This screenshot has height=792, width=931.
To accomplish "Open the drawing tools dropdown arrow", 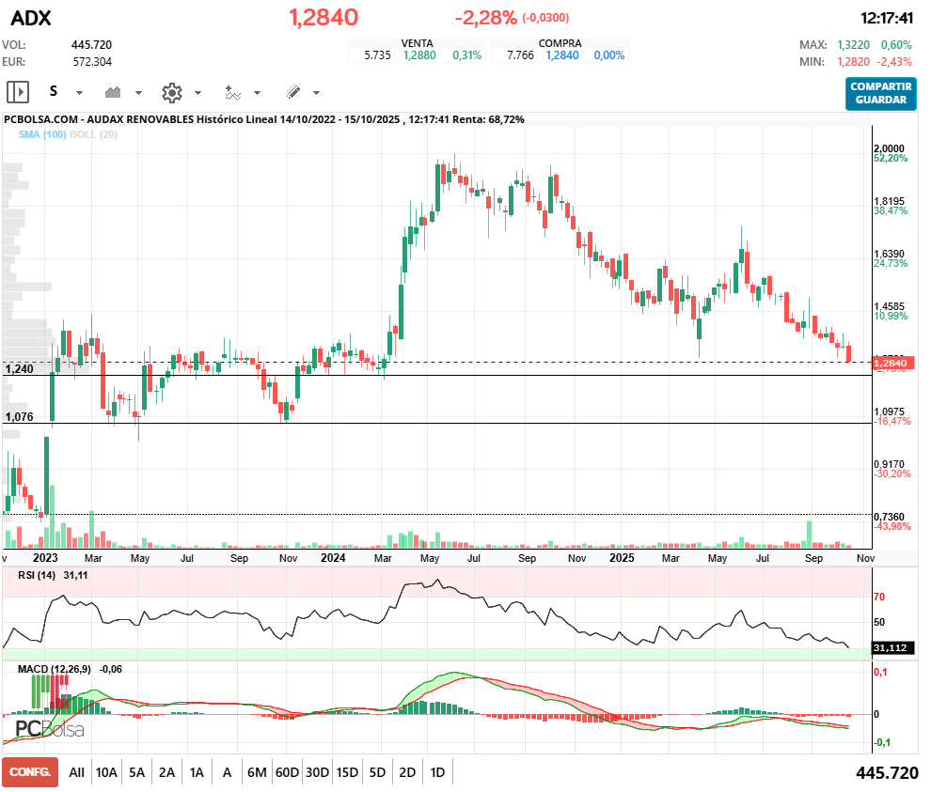I will point(316,93).
